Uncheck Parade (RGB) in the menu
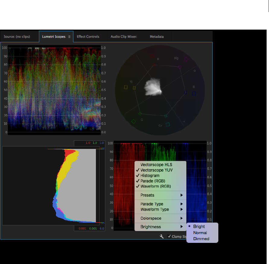Image resolution: width=269 pixels, height=264 pixels. pyautogui.click(x=160, y=181)
